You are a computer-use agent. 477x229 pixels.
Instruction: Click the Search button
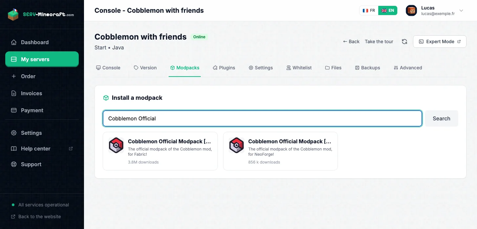(442, 118)
